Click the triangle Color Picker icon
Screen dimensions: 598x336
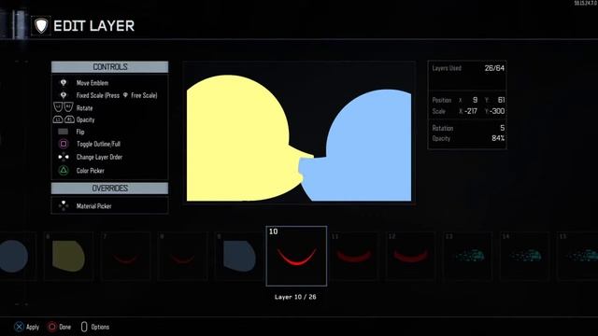tap(64, 170)
